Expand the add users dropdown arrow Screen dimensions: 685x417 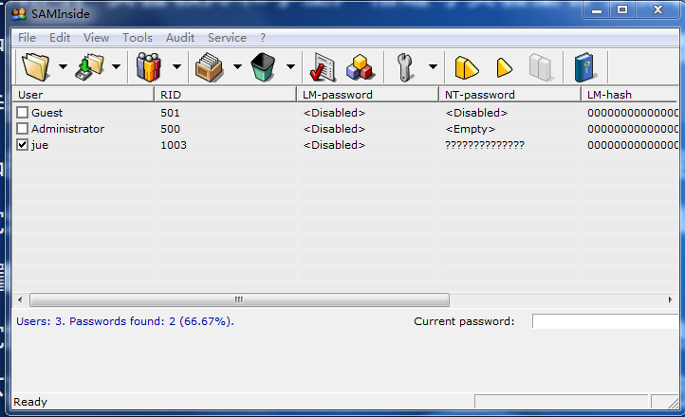(x=176, y=66)
